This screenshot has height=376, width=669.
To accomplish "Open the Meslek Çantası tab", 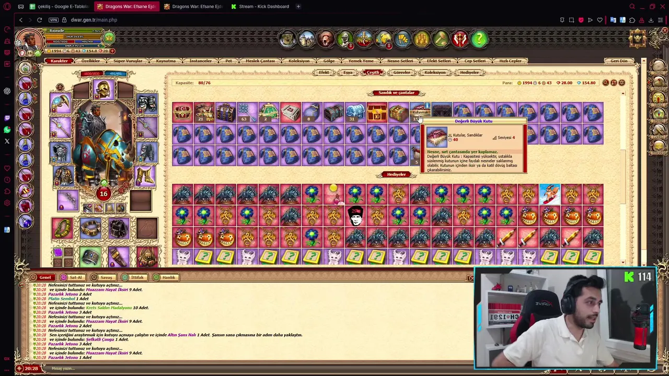I will pos(260,61).
